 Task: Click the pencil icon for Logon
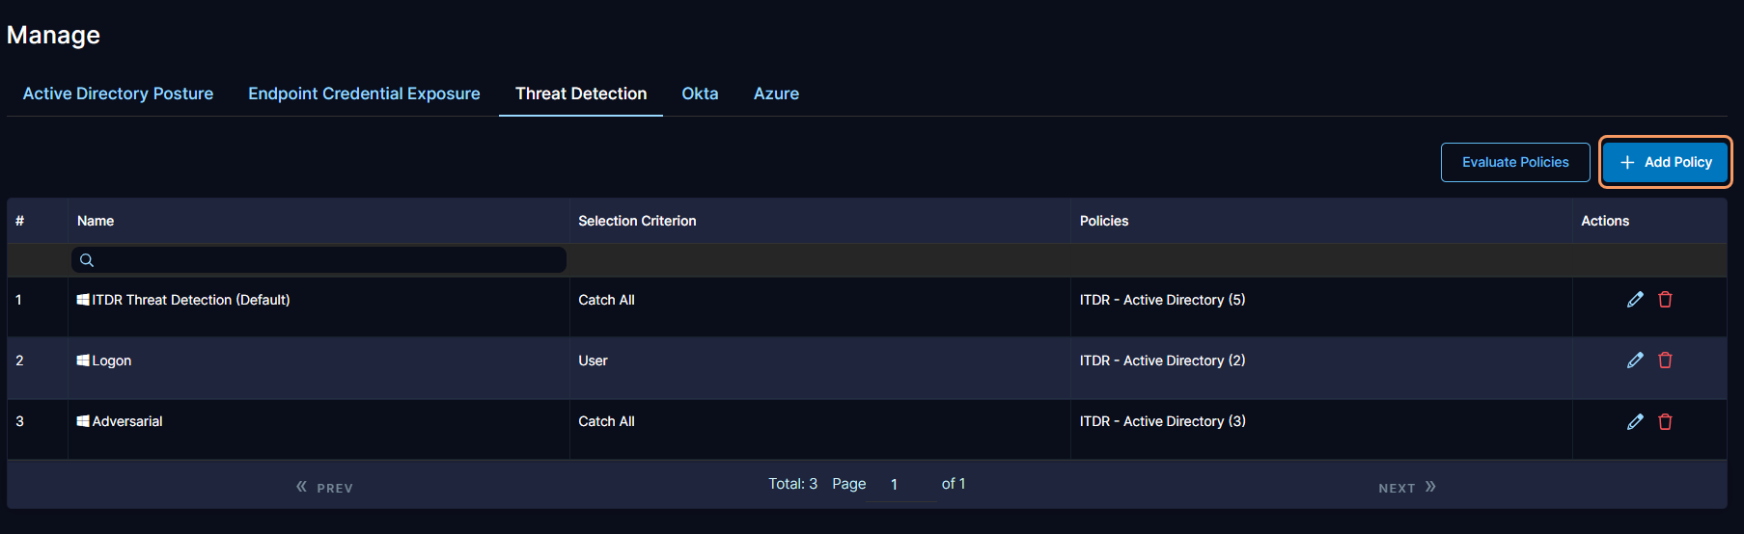click(x=1635, y=360)
